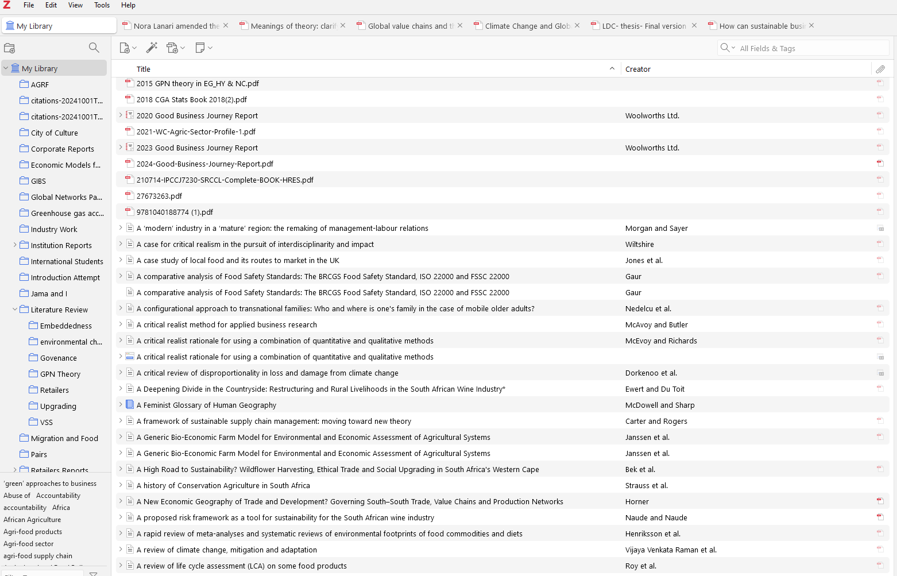Open the Add Attachment dropdown

[176, 48]
